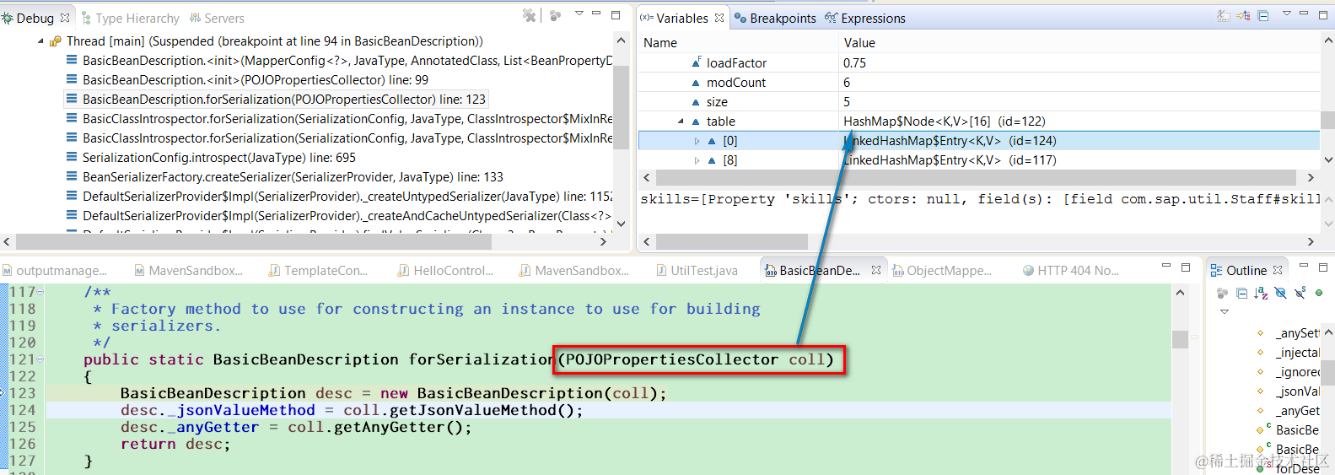Click Remove All Terminated Launches icon in Debug view
Viewport: 1335px width, 475px height.
[530, 15]
